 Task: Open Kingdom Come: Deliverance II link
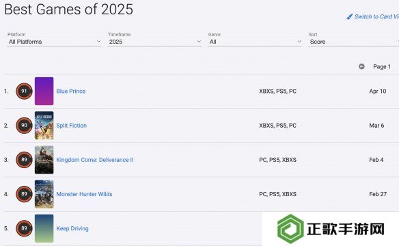click(x=95, y=160)
